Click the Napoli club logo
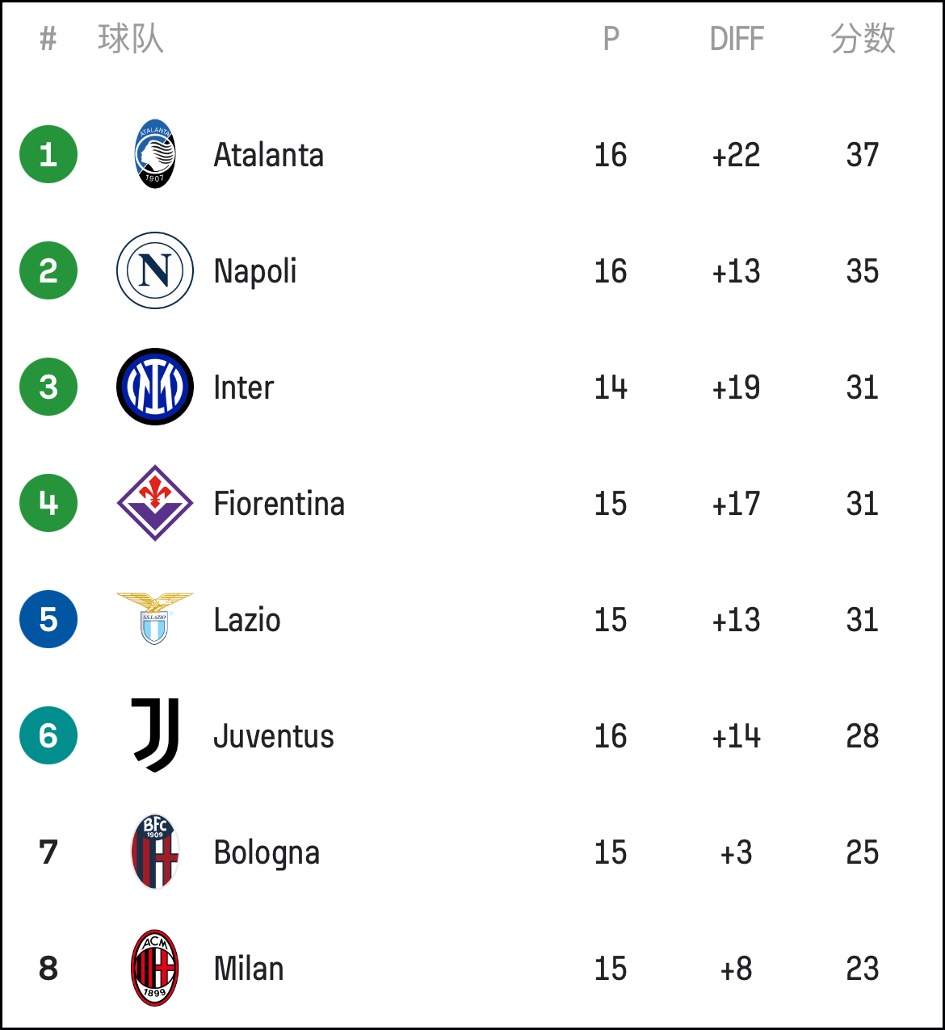Screen dimensions: 945x1030 click(155, 270)
